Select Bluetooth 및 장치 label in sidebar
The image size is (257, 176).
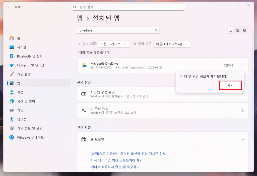tap(30, 56)
